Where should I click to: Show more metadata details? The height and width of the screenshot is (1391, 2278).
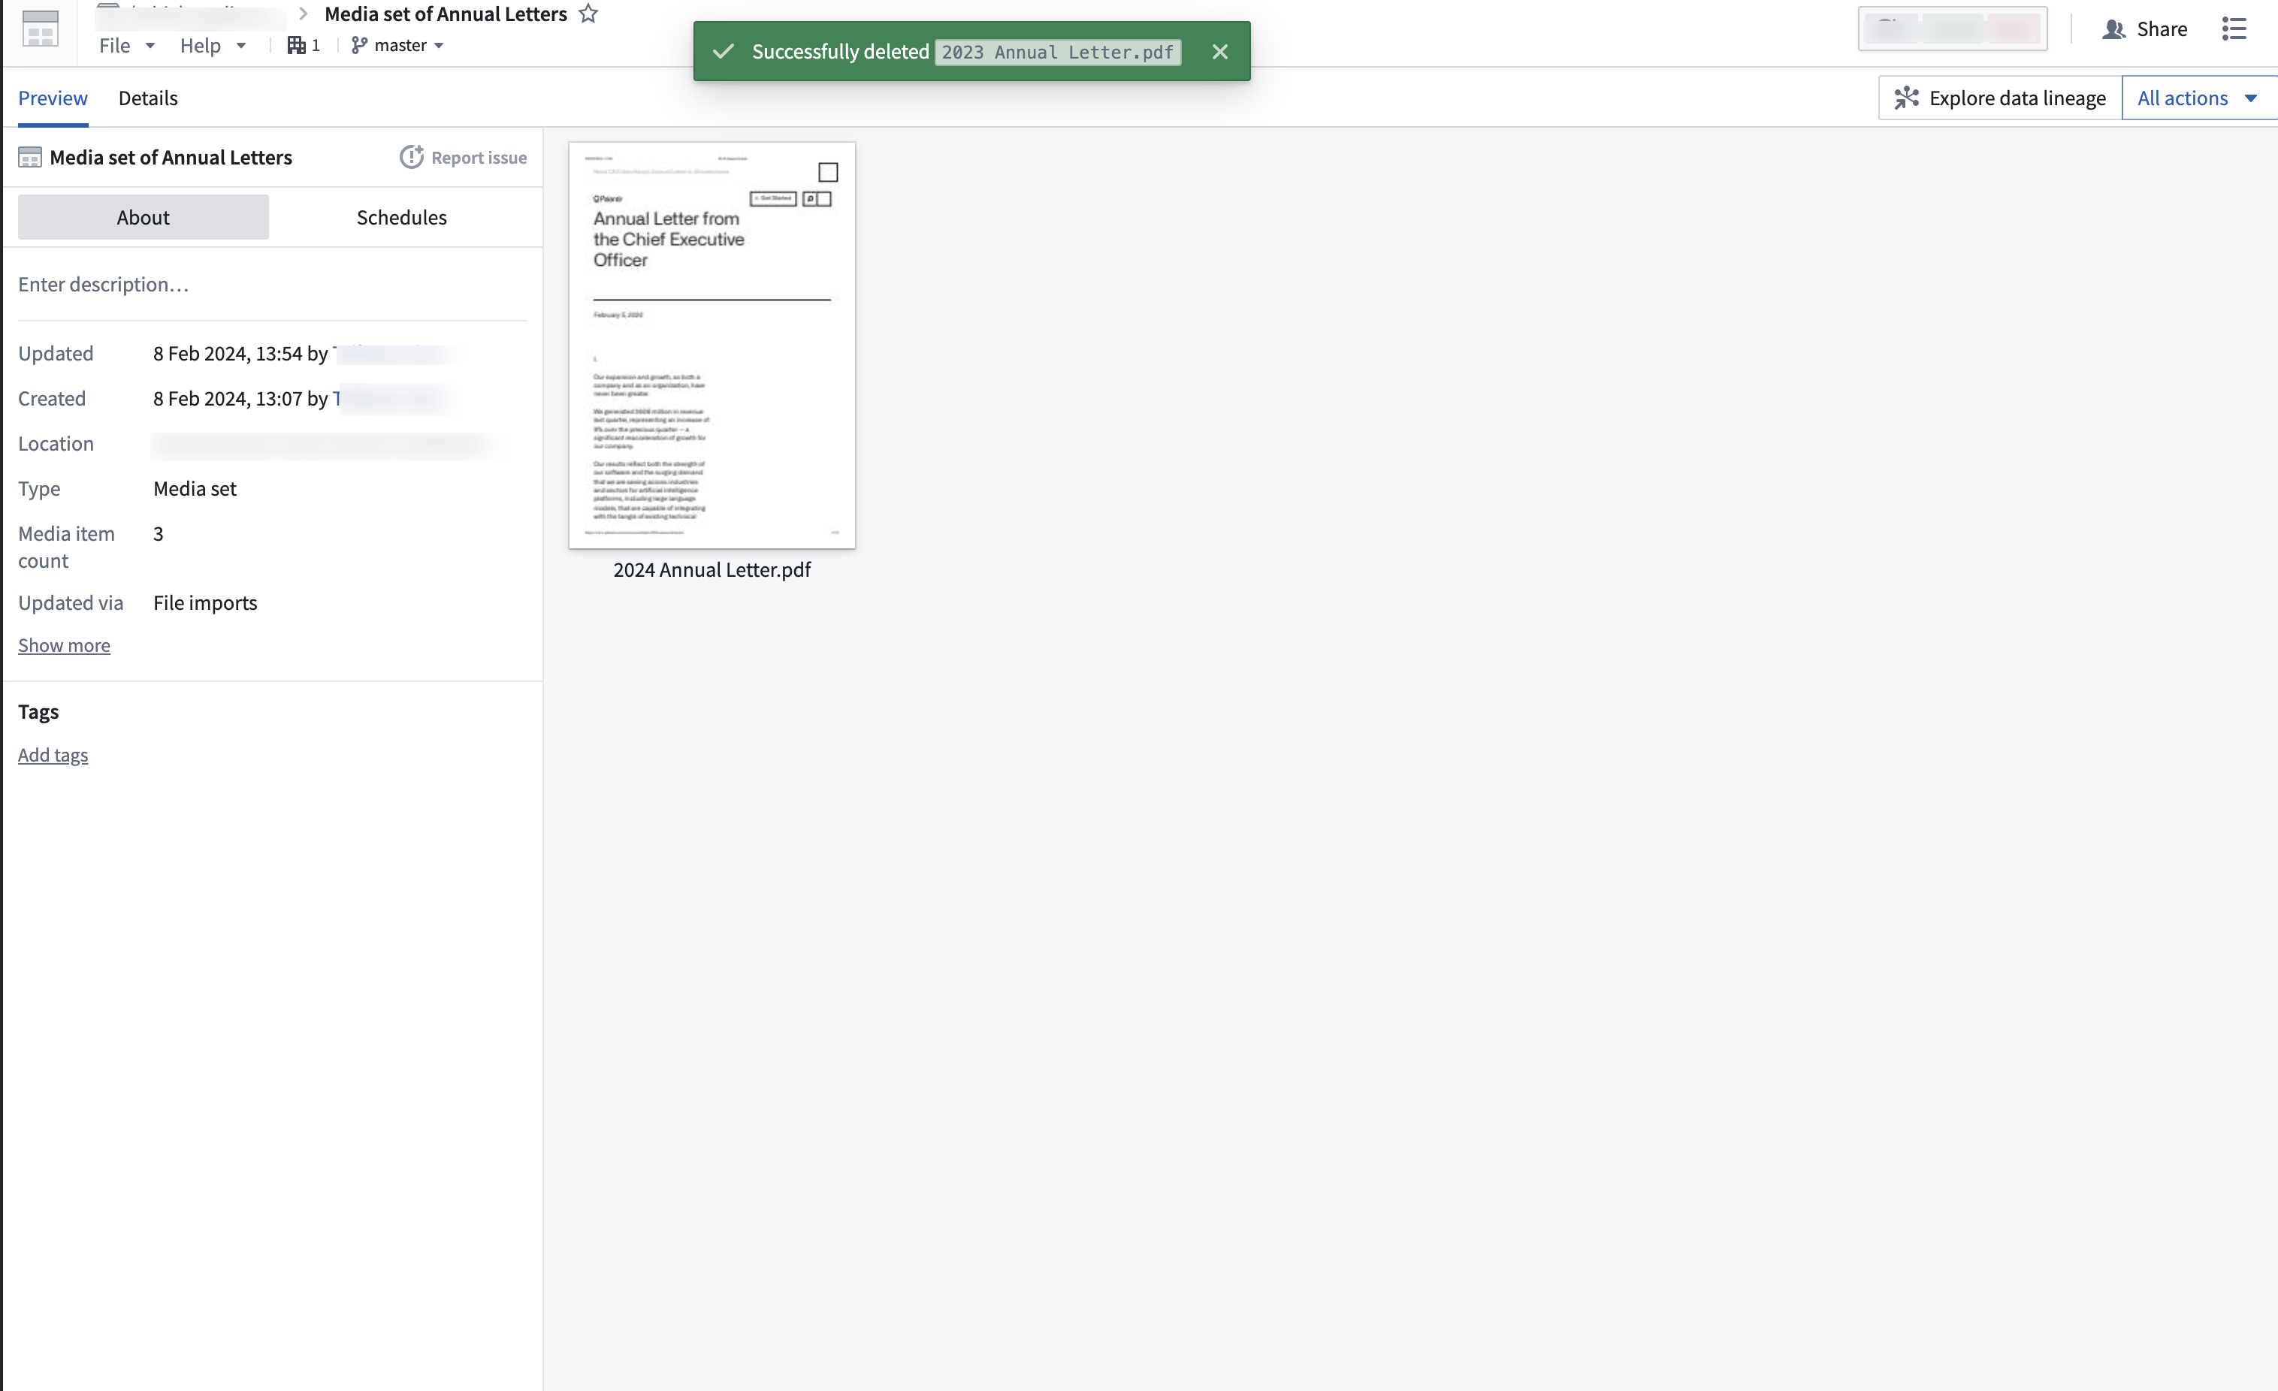64,645
